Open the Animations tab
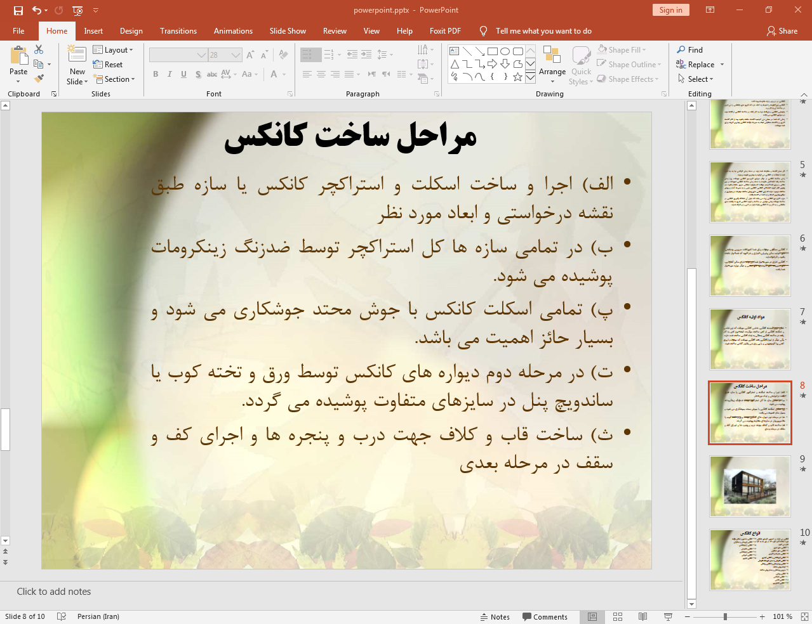The image size is (812, 624). [x=233, y=30]
